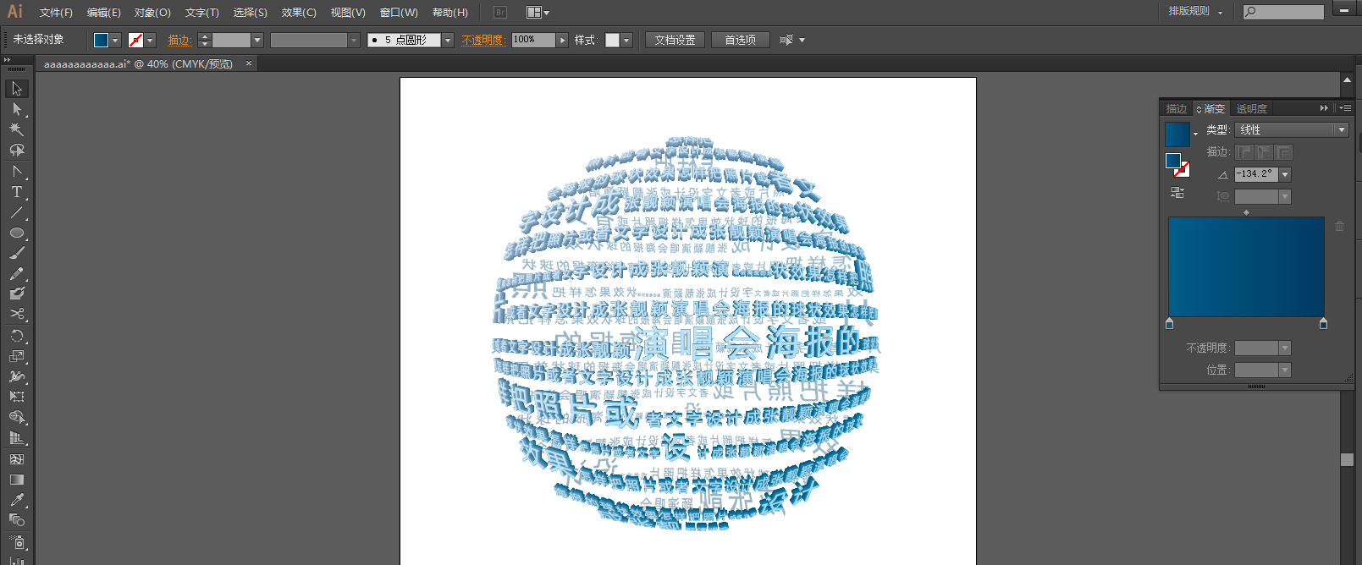
Task: Click the orange 不透明度 link
Action: tap(482, 41)
